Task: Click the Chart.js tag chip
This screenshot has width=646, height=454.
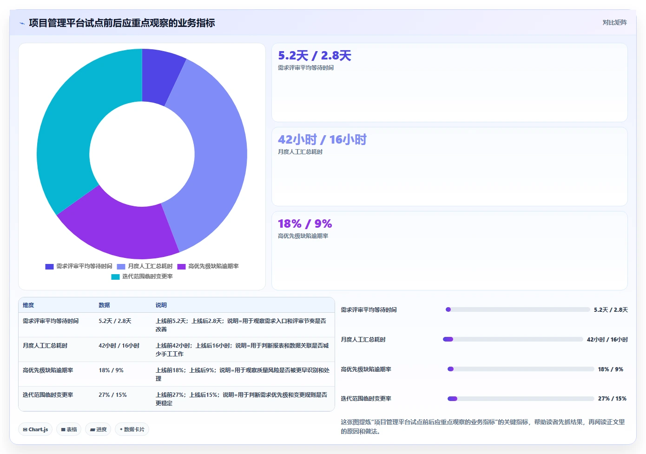Action: point(35,429)
